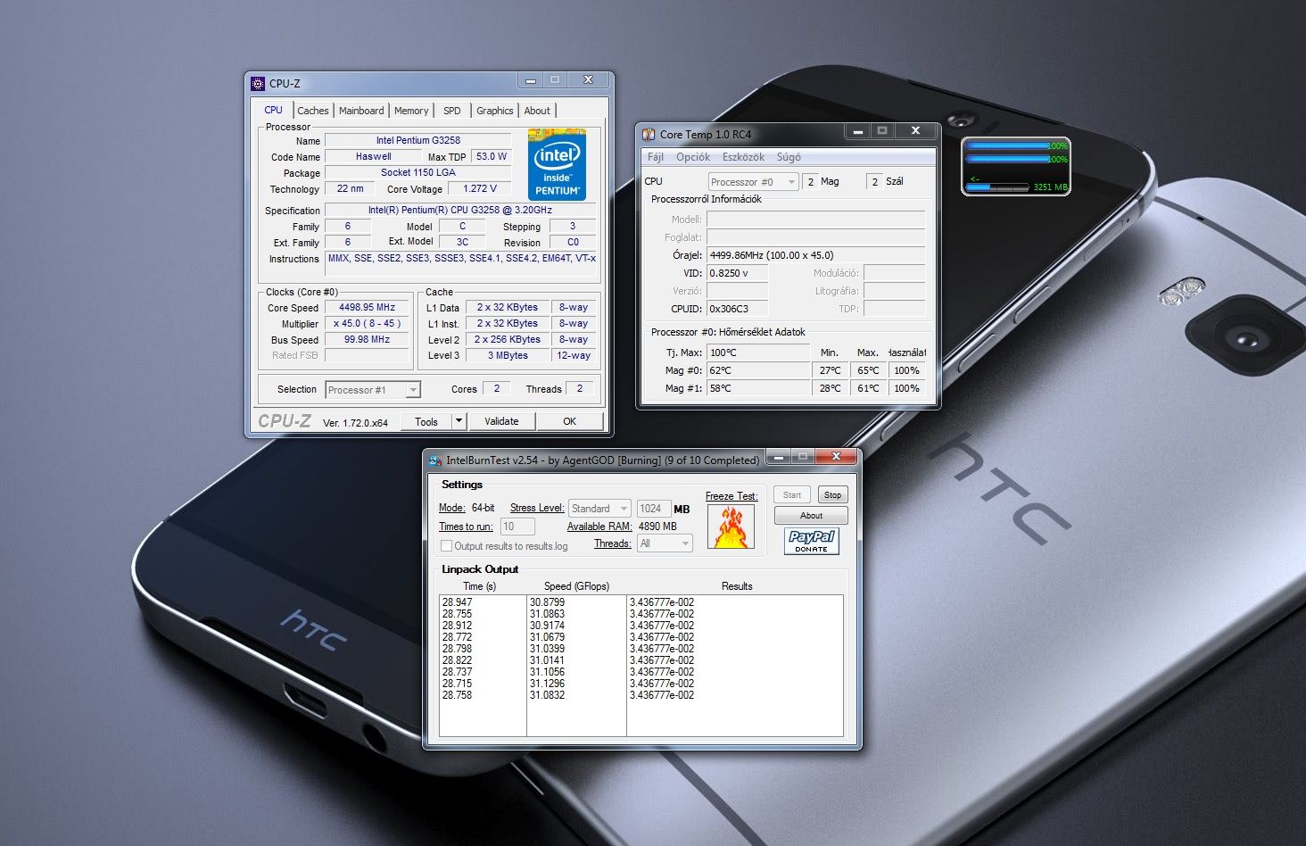Expand the Tools dropdown arrow in CPU-Z

(459, 421)
